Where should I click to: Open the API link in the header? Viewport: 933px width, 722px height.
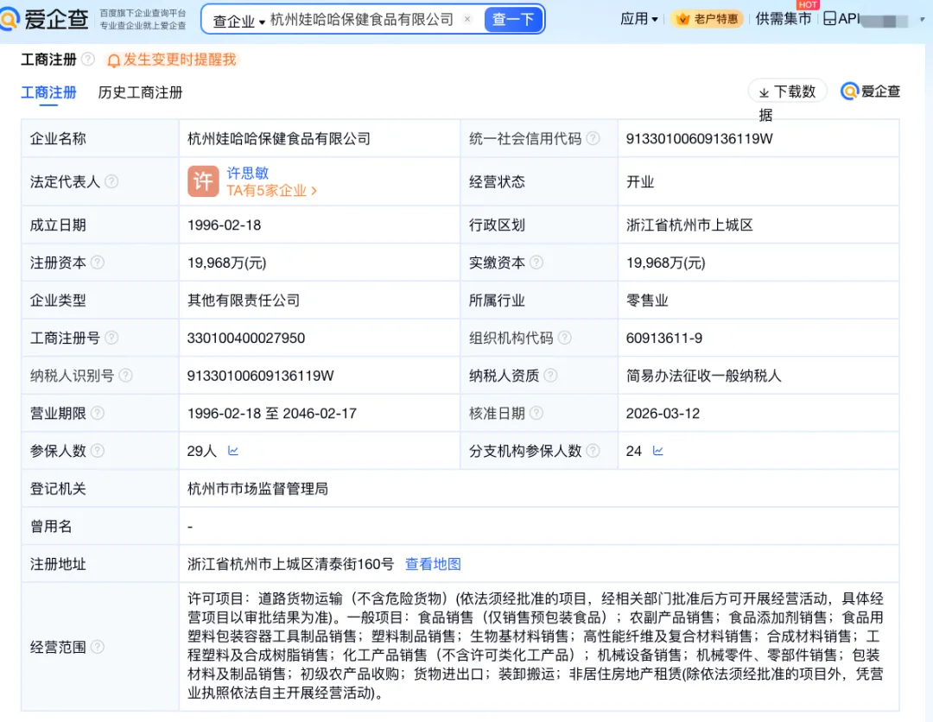pos(841,19)
